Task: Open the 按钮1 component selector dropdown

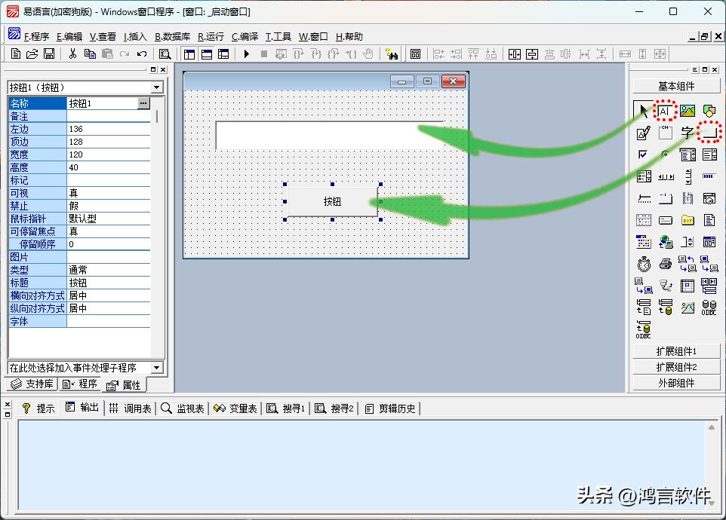Action: 157,87
